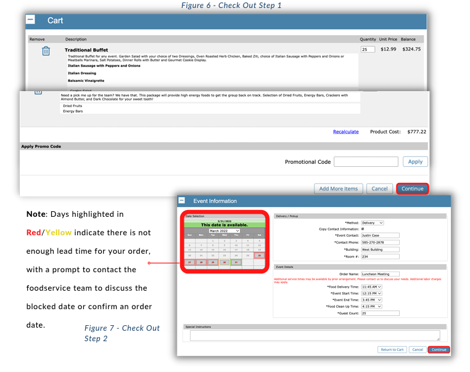Open the Method Delivery dropdown
Viewport: 470px width, 372px height.
(x=373, y=223)
